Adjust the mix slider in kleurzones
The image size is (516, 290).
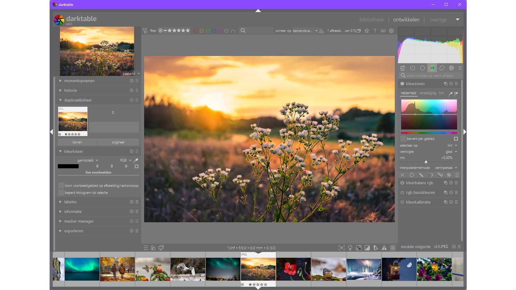click(426, 161)
